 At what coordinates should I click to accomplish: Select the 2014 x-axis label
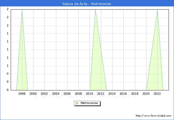point(112,94)
